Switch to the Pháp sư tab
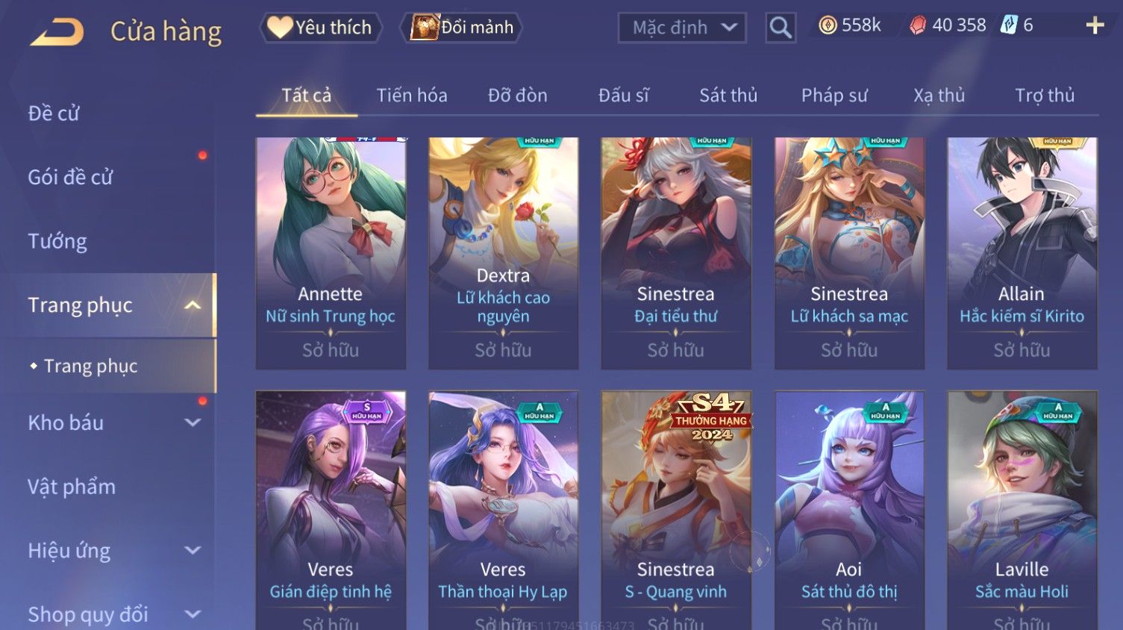The image size is (1123, 630). tap(834, 96)
